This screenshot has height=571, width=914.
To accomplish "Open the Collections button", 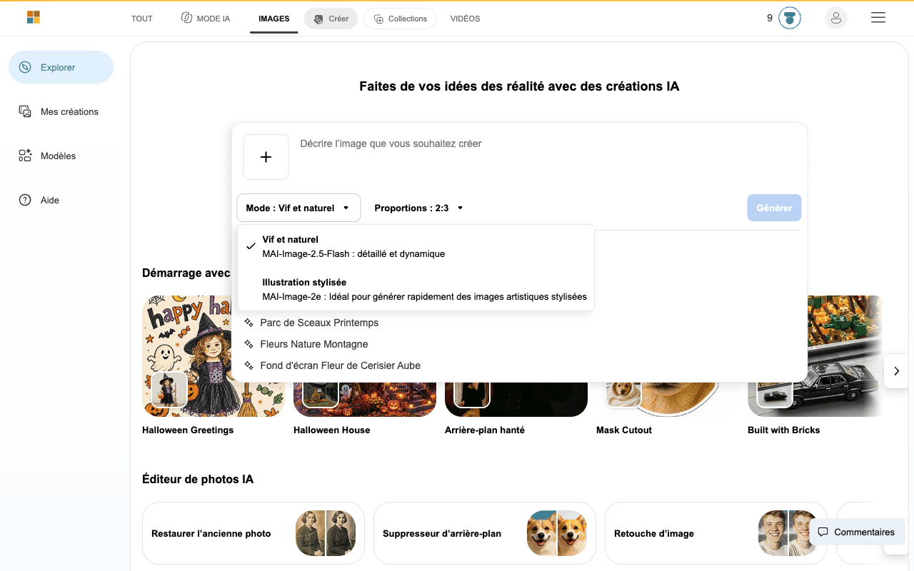I will pyautogui.click(x=400, y=19).
